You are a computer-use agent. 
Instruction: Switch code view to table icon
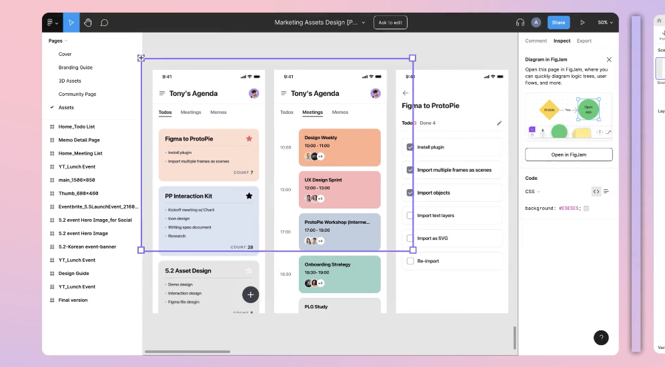[x=596, y=192]
